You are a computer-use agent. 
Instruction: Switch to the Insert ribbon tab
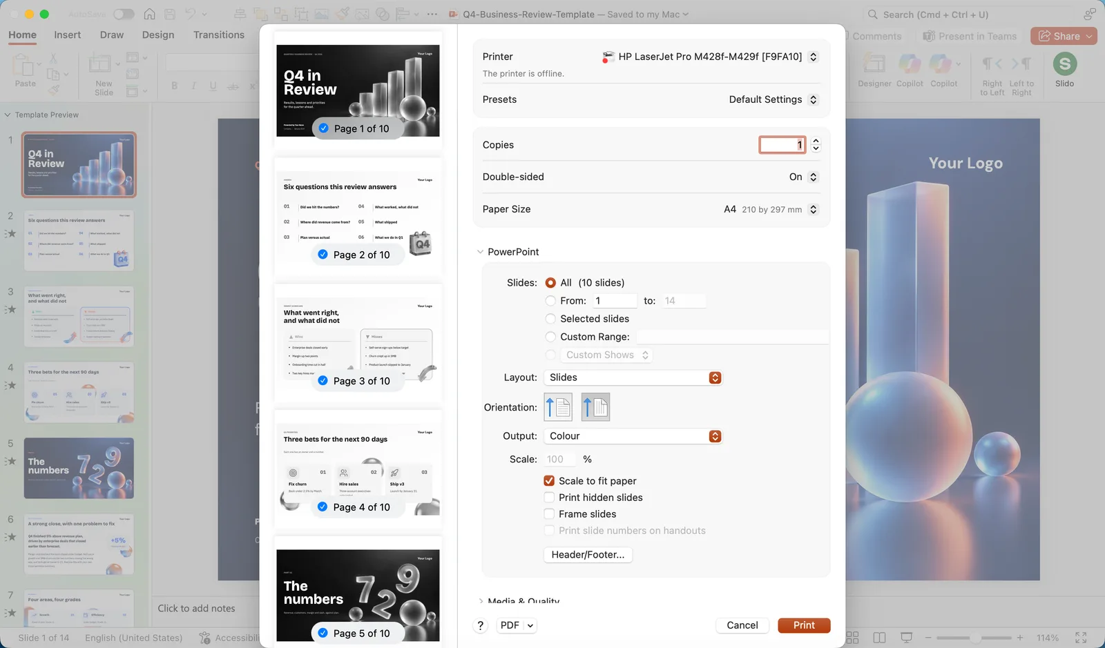(67, 35)
